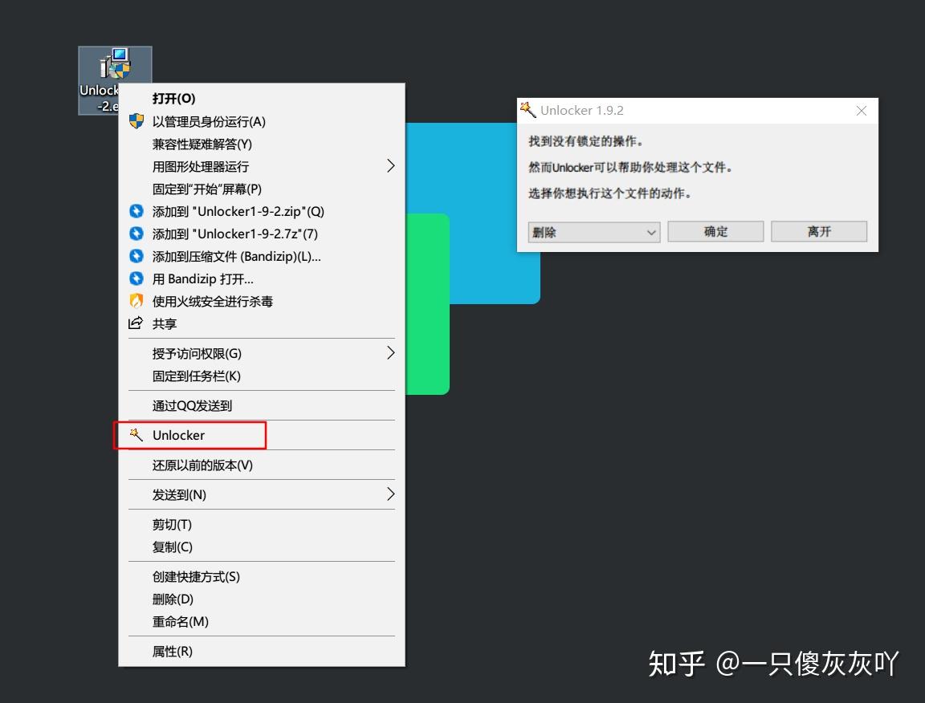Click Bandizip icon beside open with Bandizip

137,278
